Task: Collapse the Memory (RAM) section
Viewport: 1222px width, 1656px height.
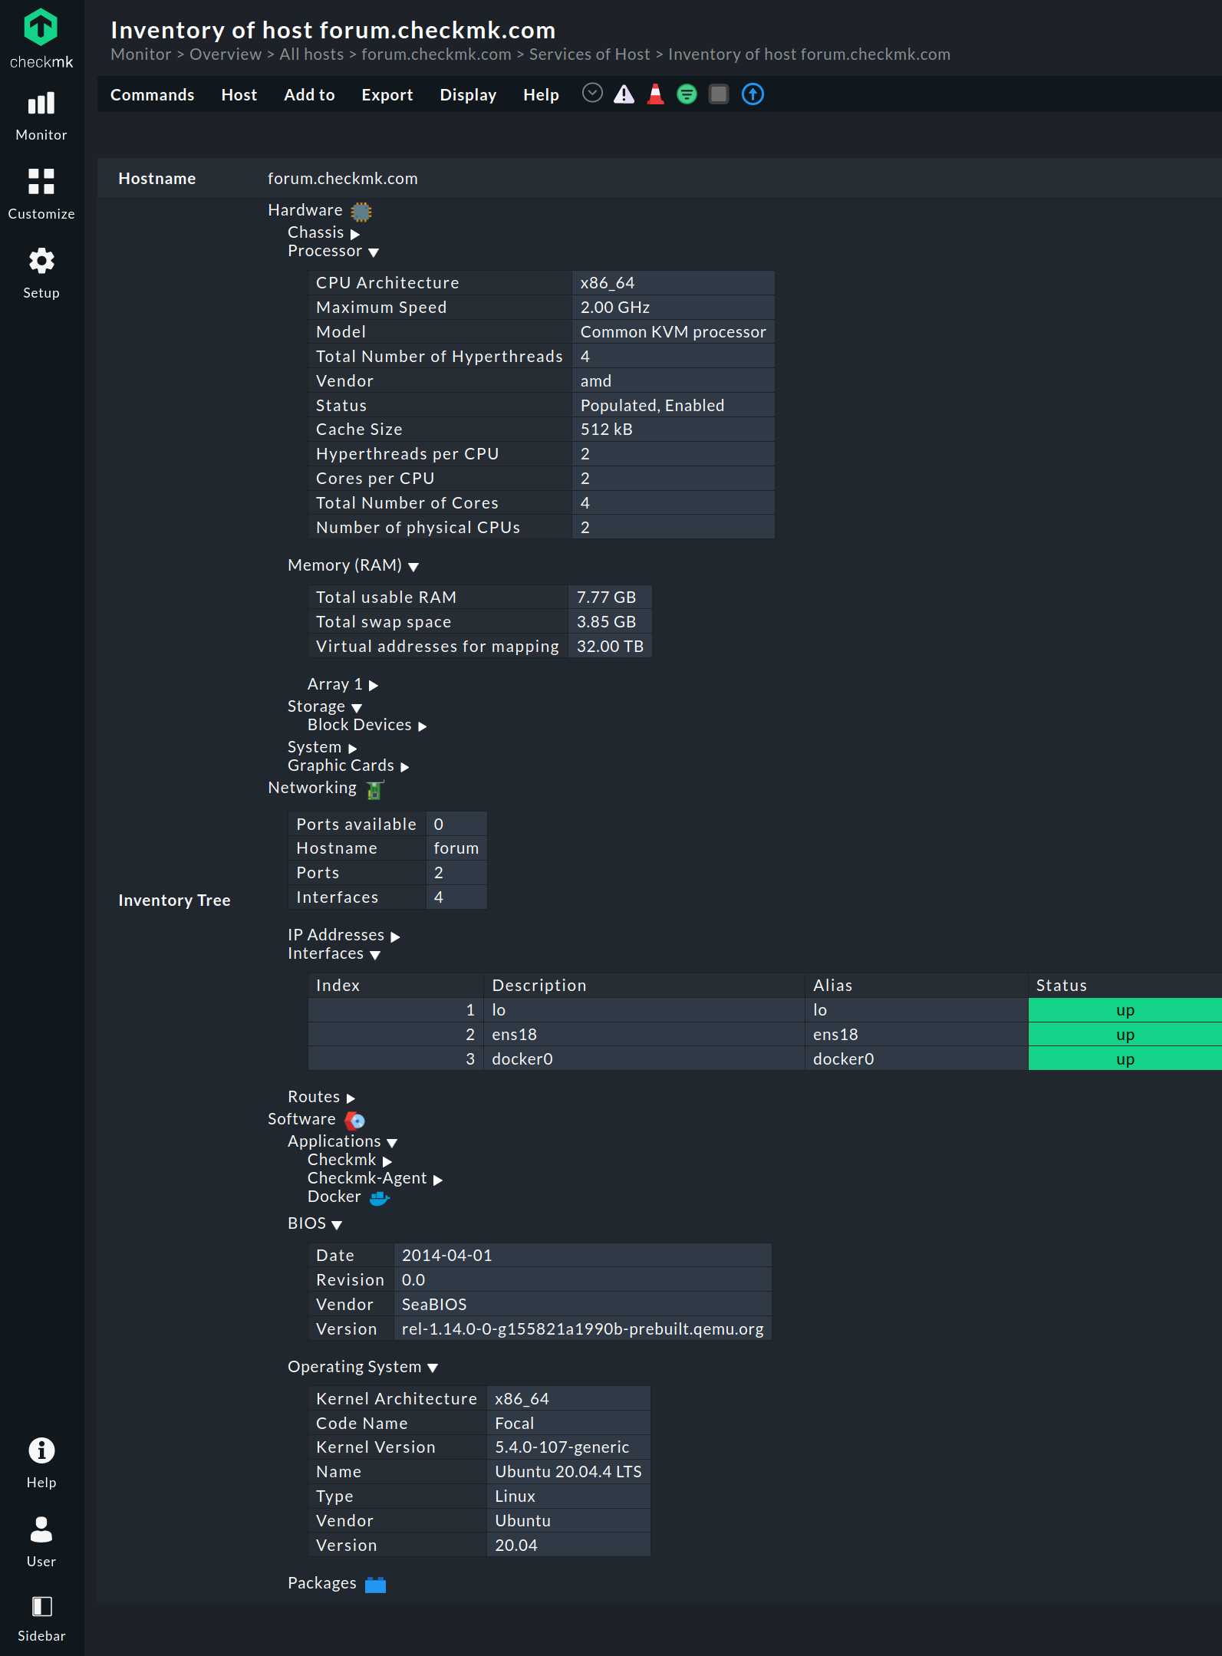Action: [x=413, y=567]
